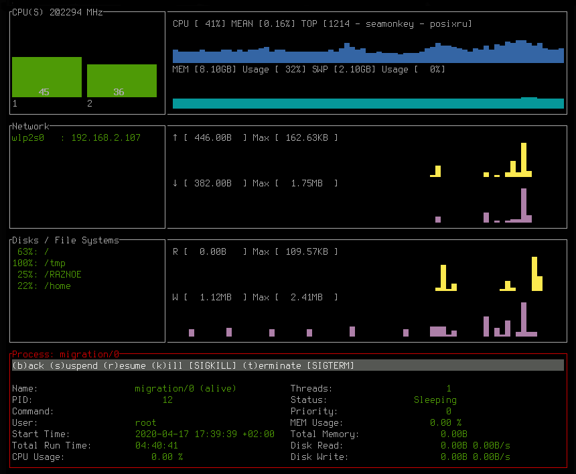This screenshot has width=576, height=474.
Task: Click the blue CPU history graph
Action: (x=368, y=52)
